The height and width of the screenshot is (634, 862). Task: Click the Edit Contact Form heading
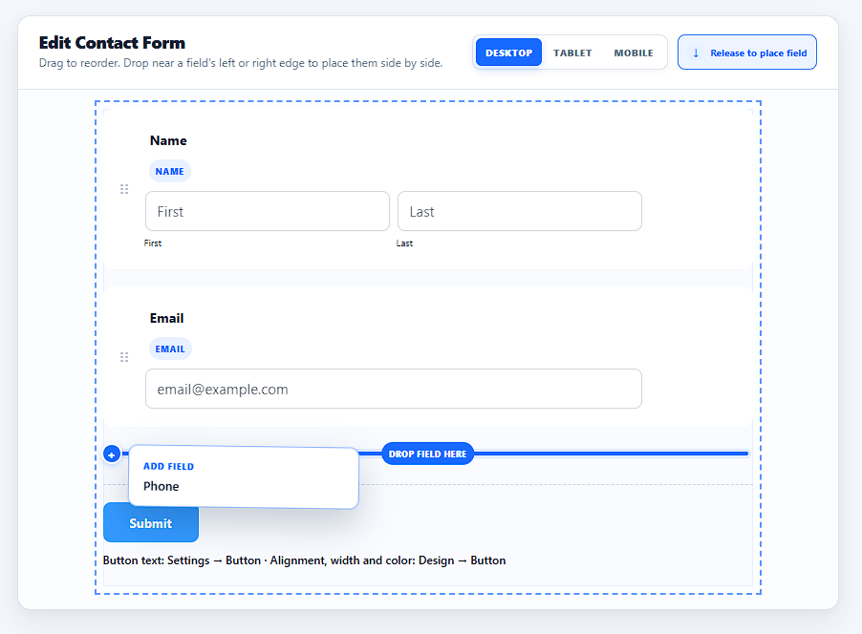point(112,43)
